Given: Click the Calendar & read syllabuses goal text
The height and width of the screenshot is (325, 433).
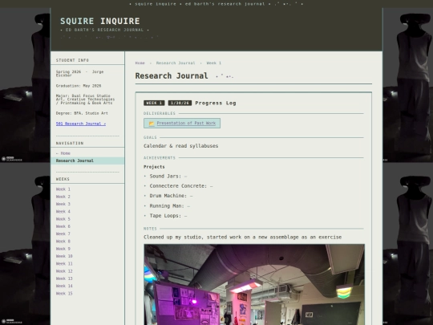Looking at the screenshot, I should [x=181, y=146].
